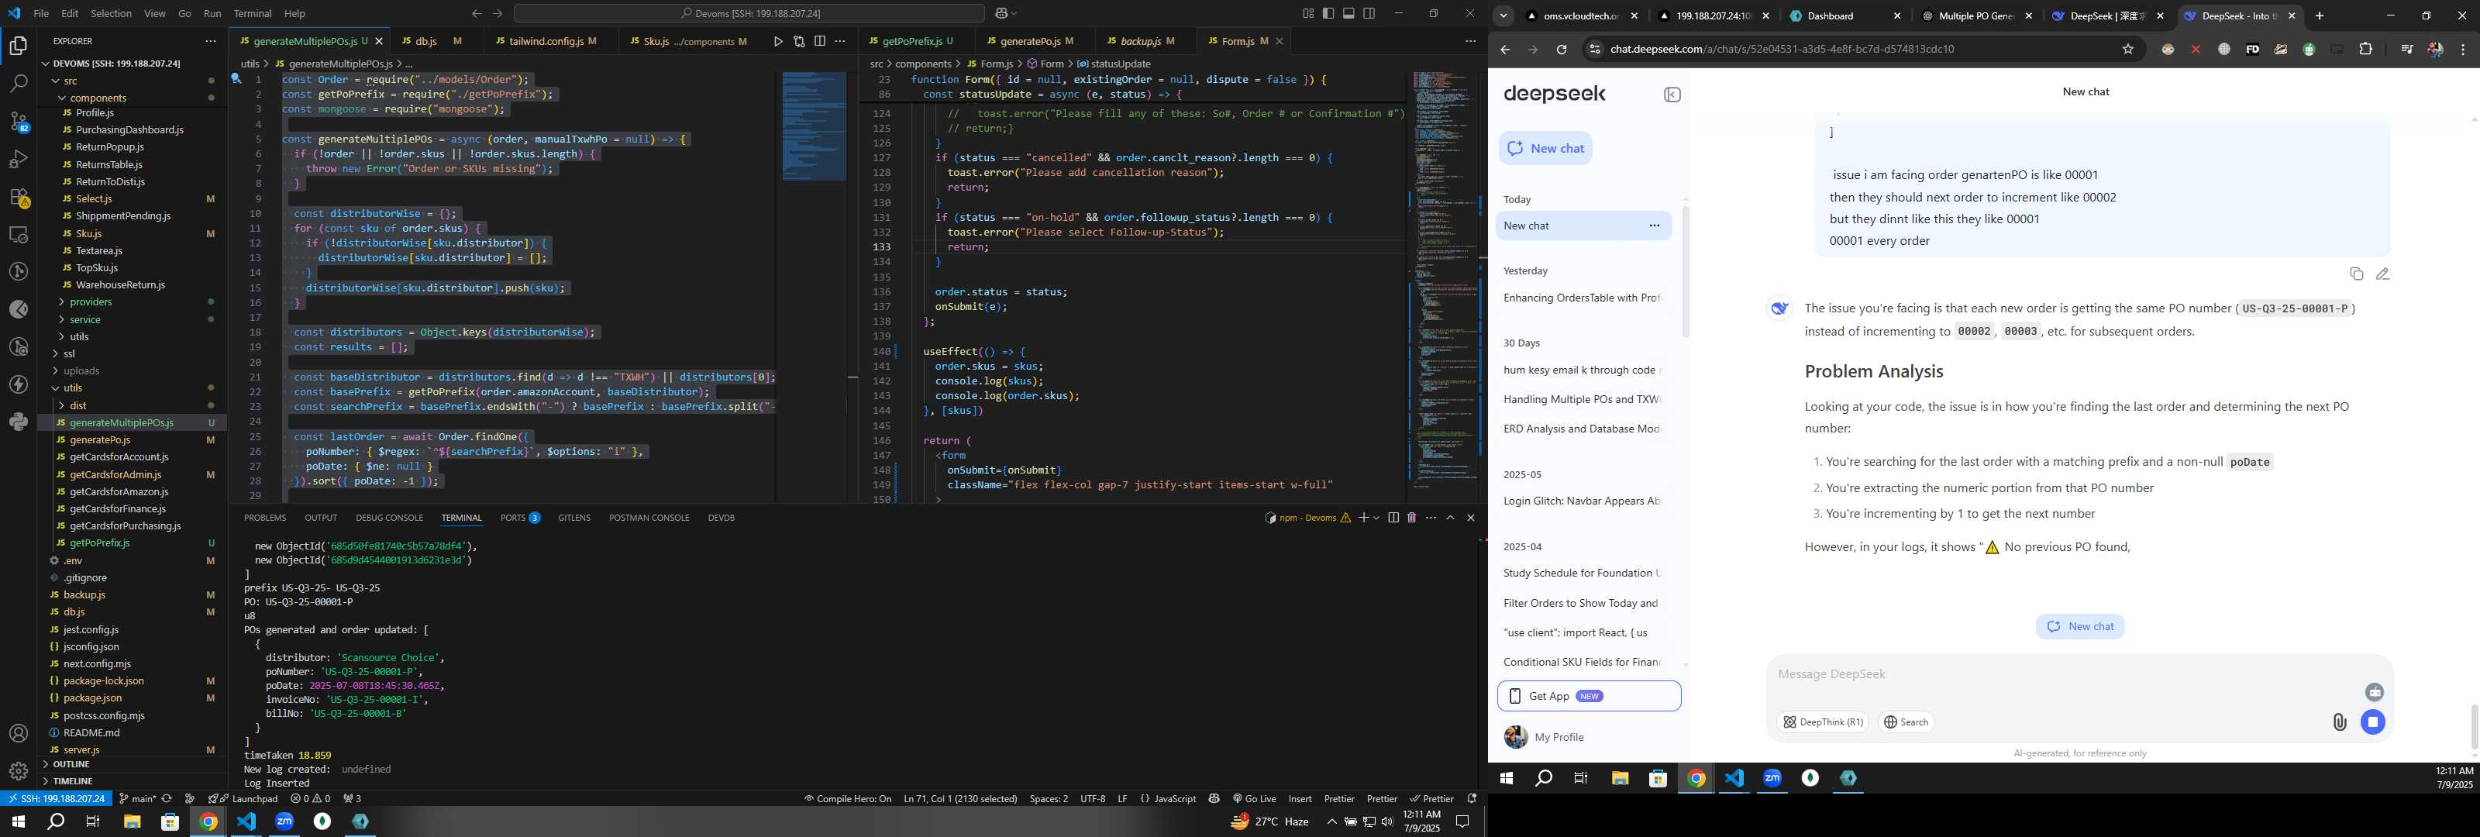This screenshot has width=2480, height=837.
Task: Add a new terminal with plus icon
Action: [1363, 518]
